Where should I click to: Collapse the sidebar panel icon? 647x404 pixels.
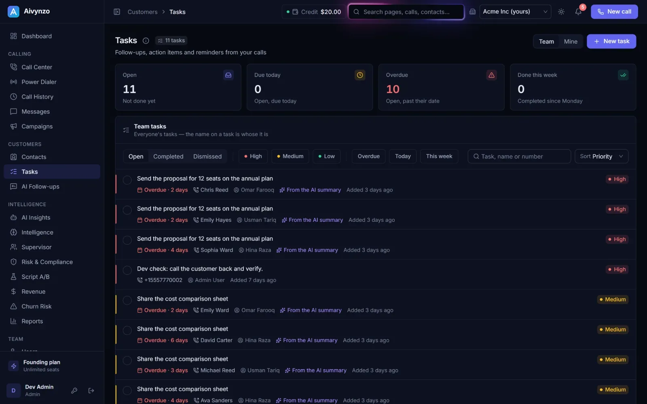click(x=117, y=12)
